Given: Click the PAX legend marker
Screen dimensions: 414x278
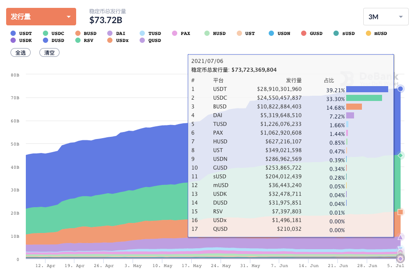Looking at the screenshot, I should tap(175, 33).
